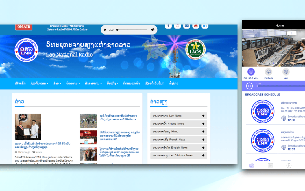This screenshot has width=305, height=191.
Task: Open the ເຊື່ອມຕໍ່ເວັບອື່ນໆ links menu item
Action: 154,83
